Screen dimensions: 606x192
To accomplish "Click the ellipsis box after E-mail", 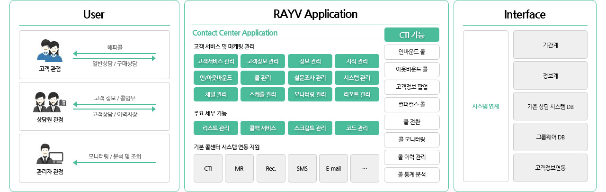I will pyautogui.click(x=365, y=168).
